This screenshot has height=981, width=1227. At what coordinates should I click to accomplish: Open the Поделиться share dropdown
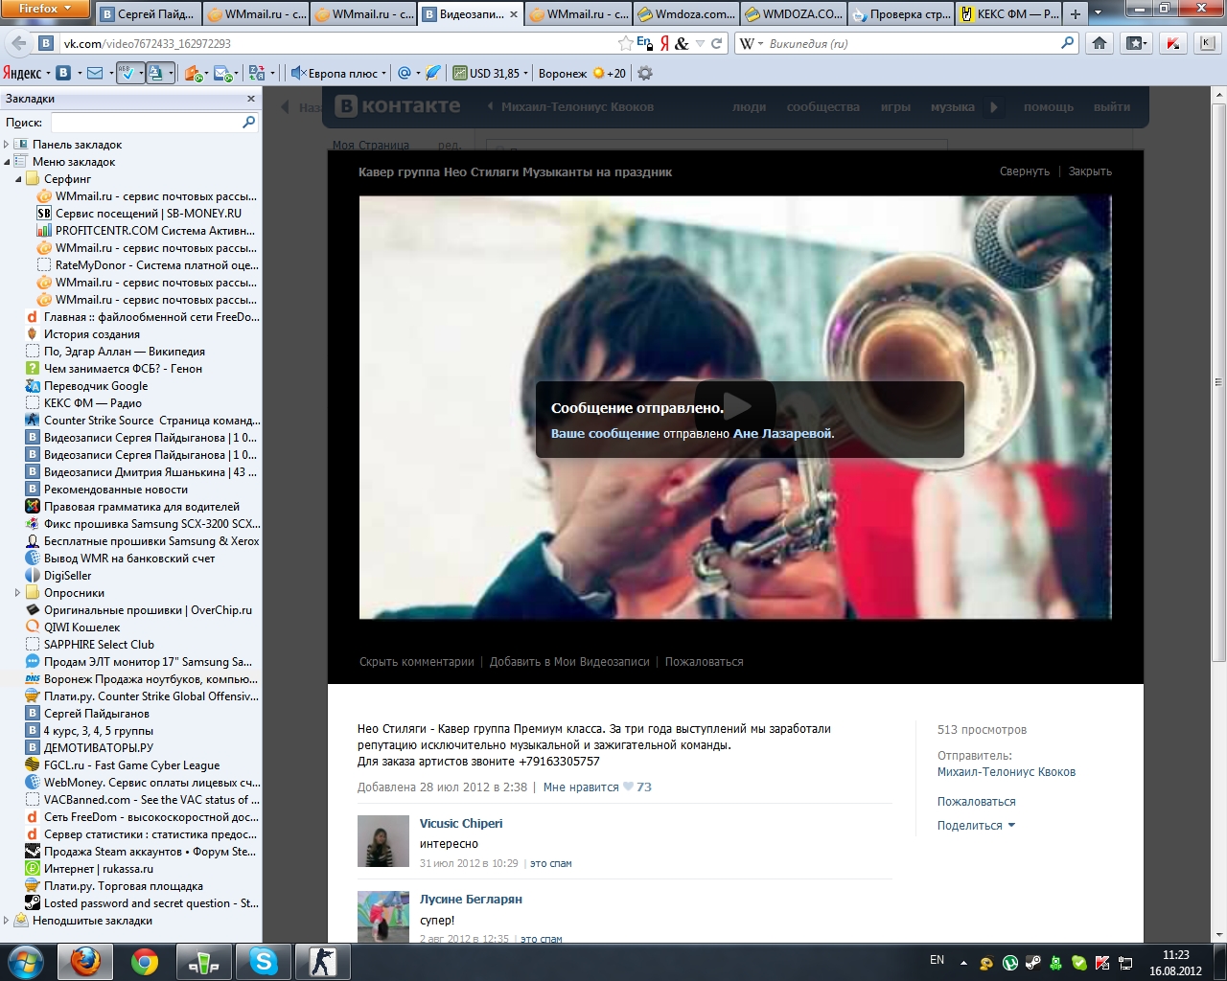click(x=976, y=826)
